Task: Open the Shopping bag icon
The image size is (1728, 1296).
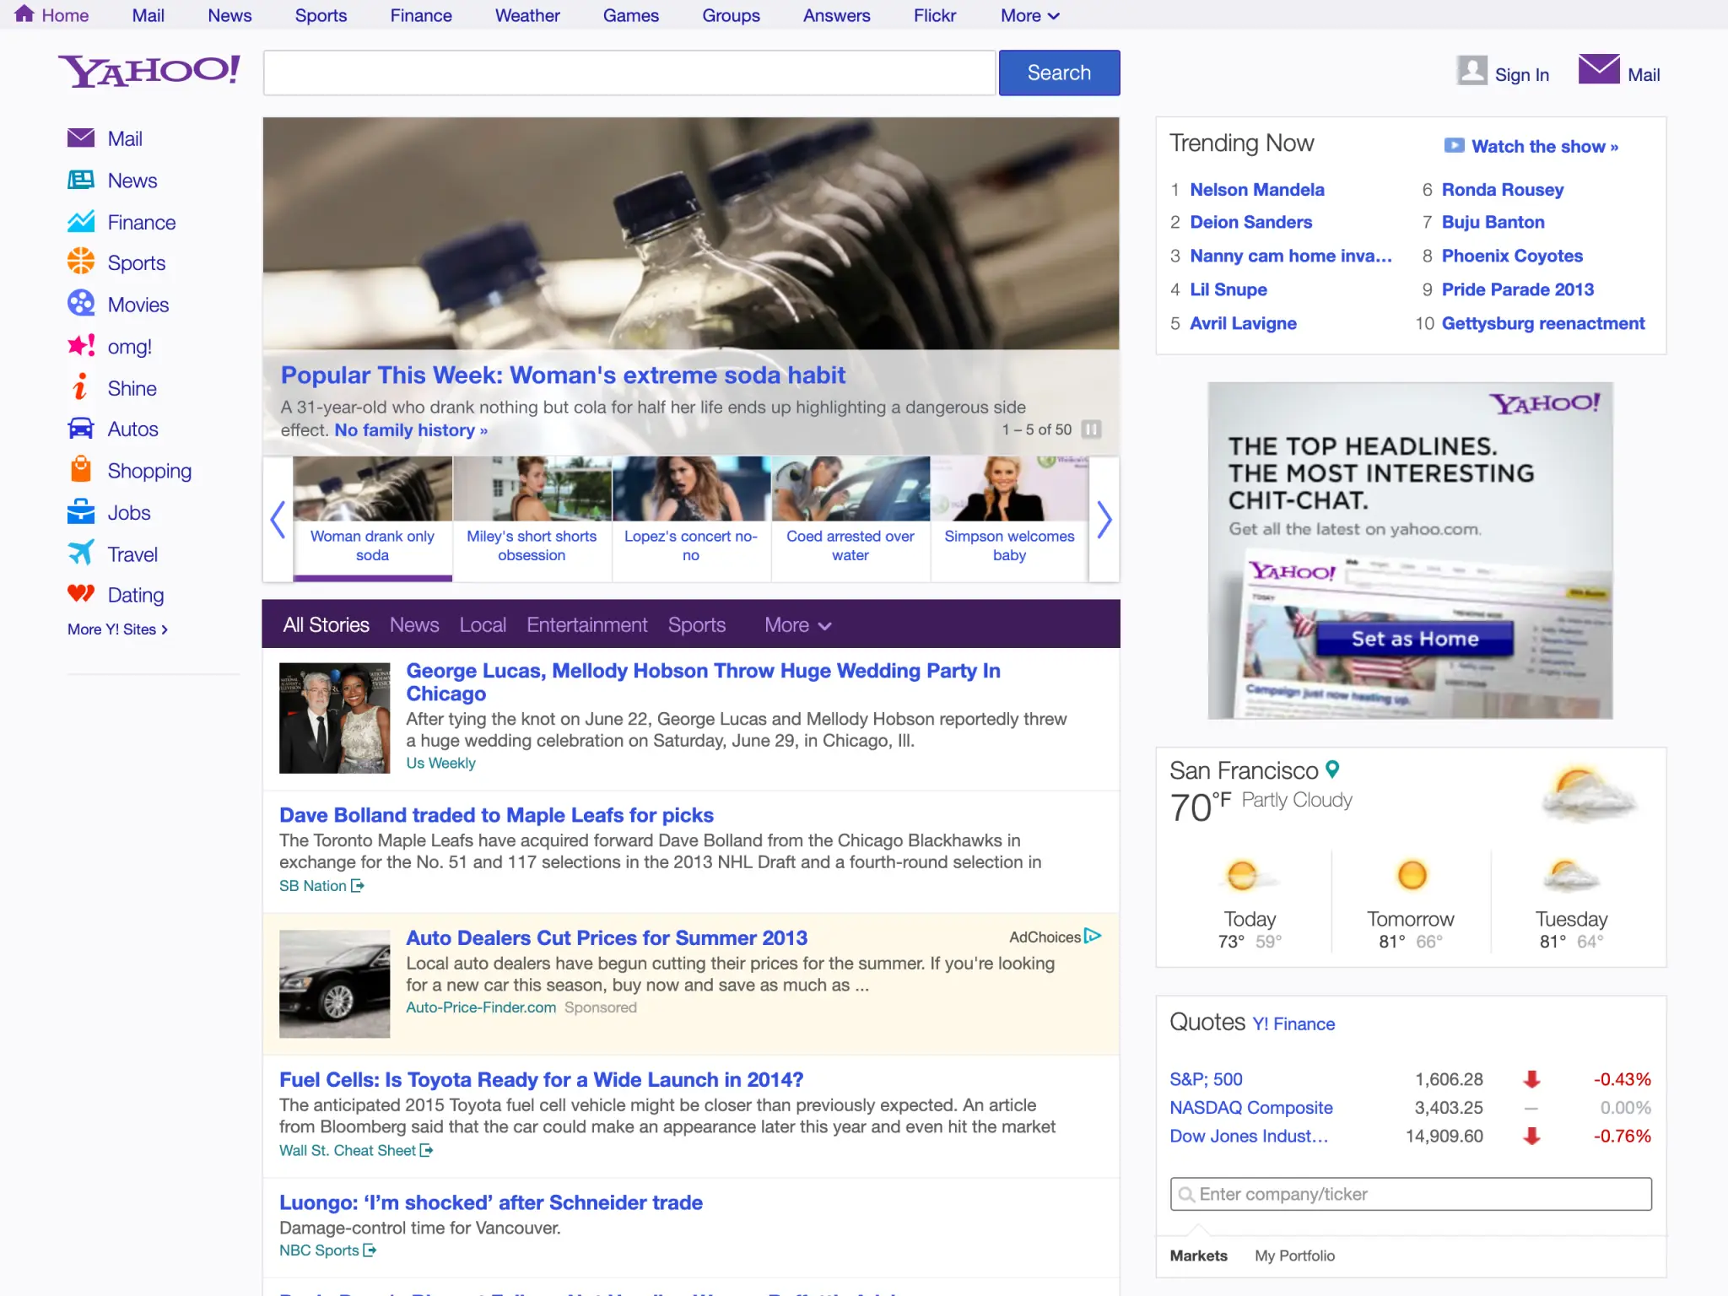Action: pyautogui.click(x=81, y=469)
